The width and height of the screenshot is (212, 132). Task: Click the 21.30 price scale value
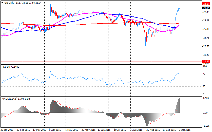coord(206,55)
